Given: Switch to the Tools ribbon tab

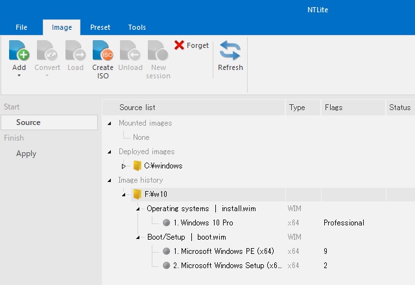Looking at the screenshot, I should (x=137, y=27).
